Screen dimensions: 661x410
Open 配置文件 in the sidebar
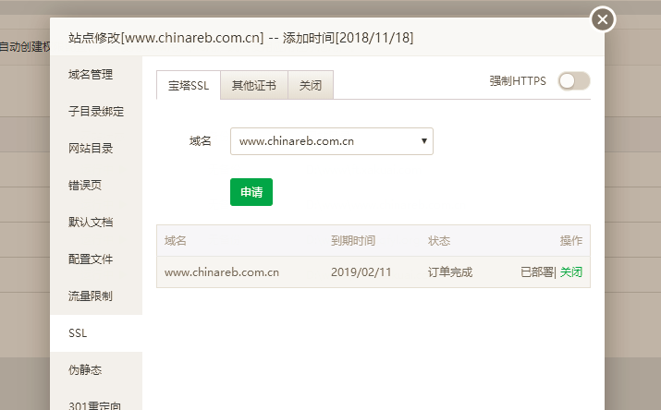(96, 259)
